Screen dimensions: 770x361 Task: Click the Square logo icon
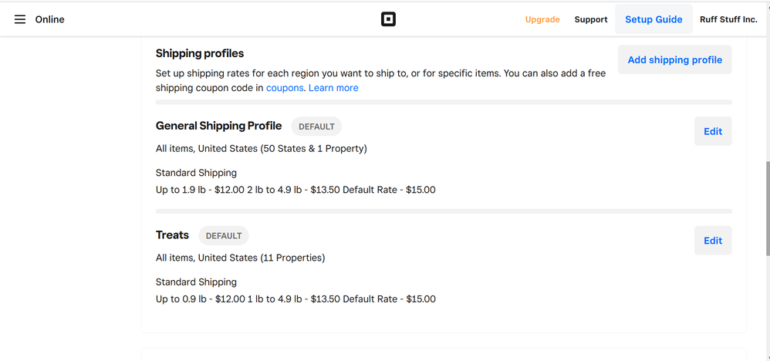click(388, 19)
